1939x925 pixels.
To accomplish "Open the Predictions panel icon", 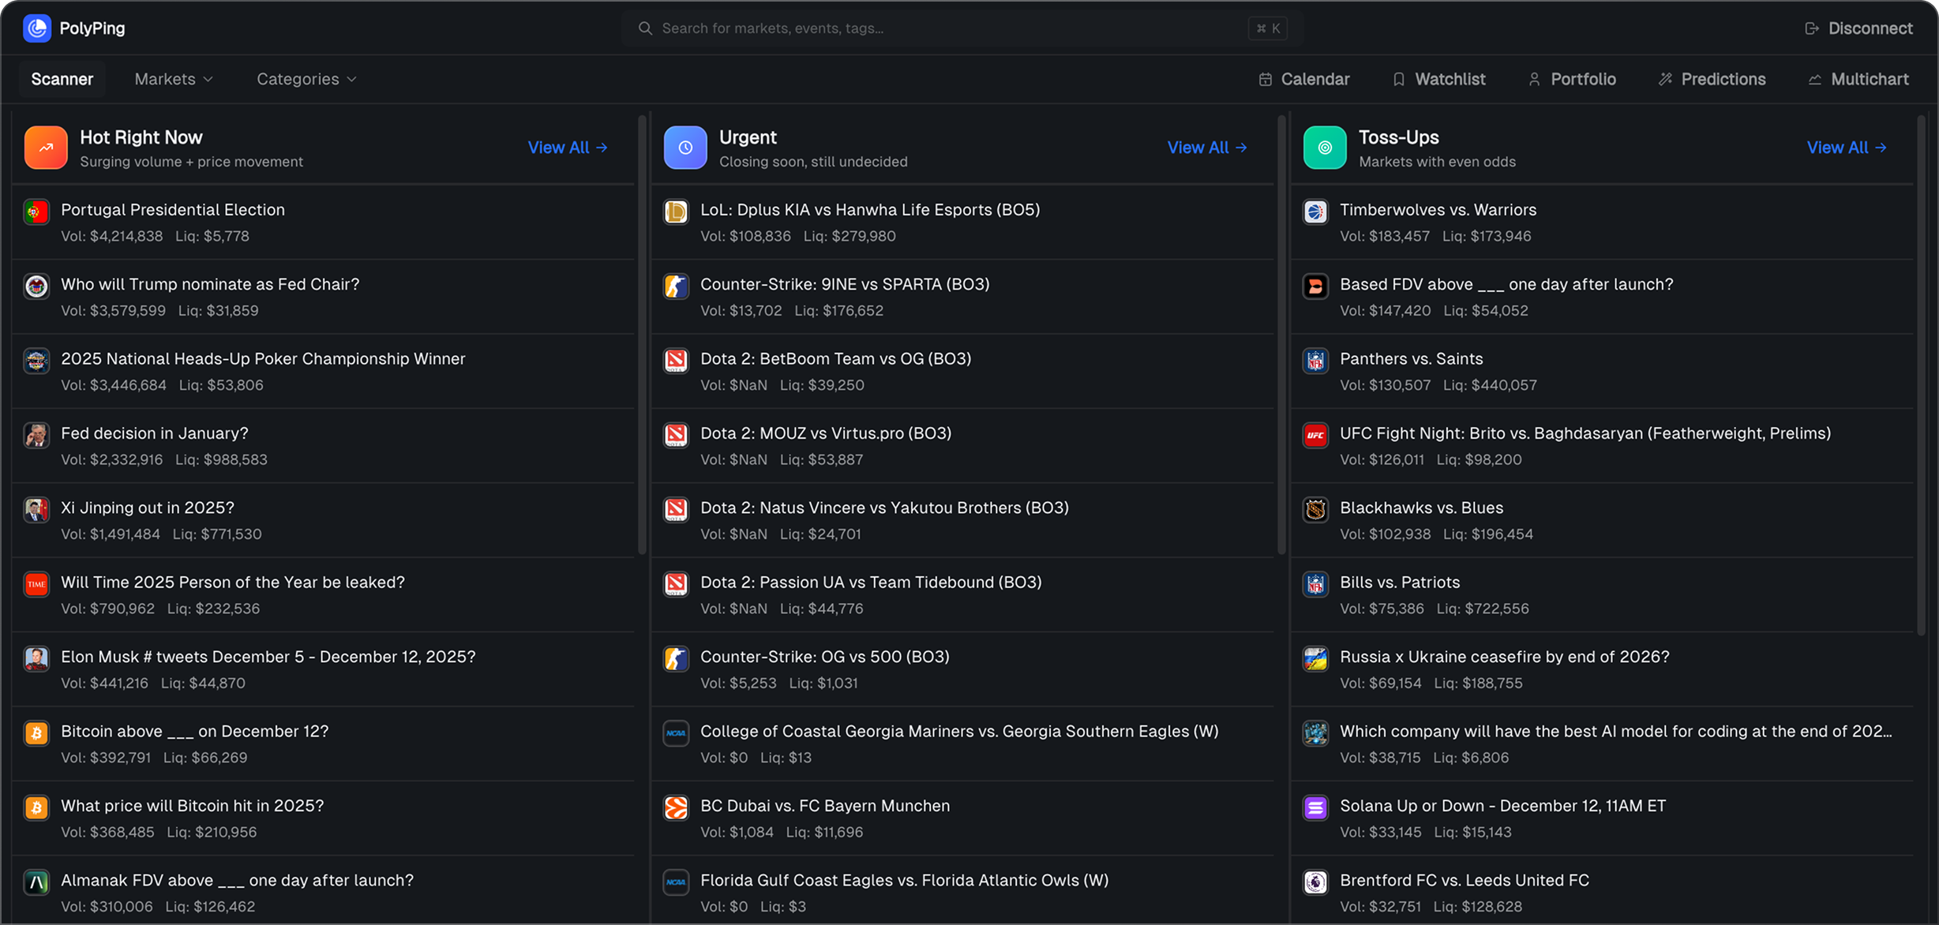I will pos(1667,79).
